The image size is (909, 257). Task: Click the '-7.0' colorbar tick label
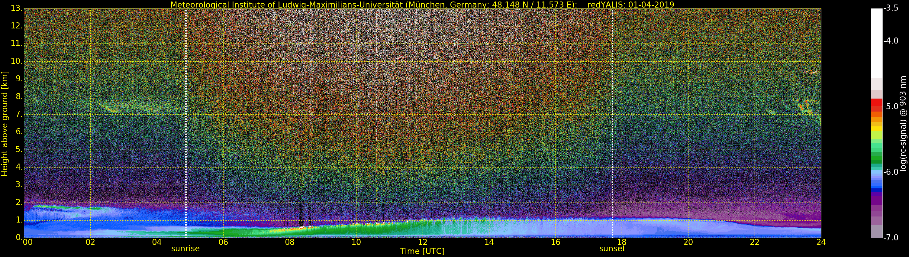[891, 238]
